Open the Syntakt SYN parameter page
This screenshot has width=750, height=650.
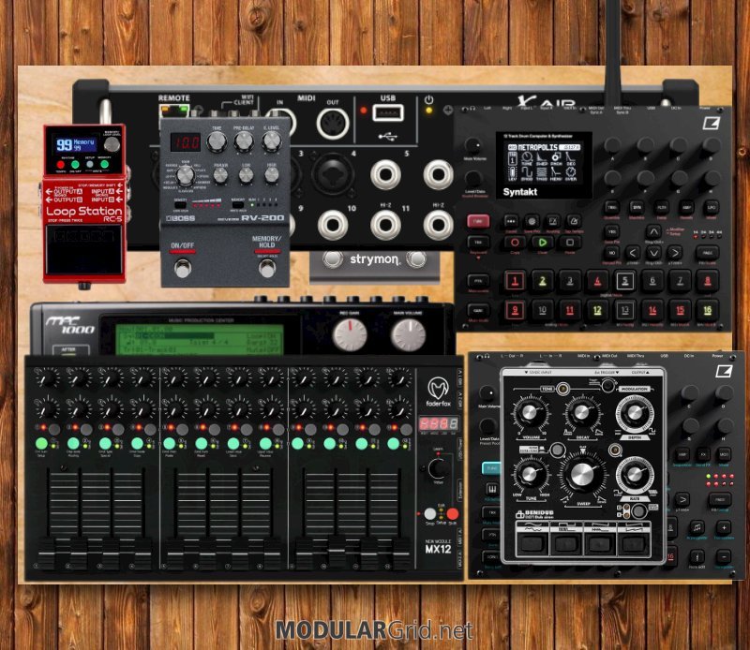[x=637, y=207]
